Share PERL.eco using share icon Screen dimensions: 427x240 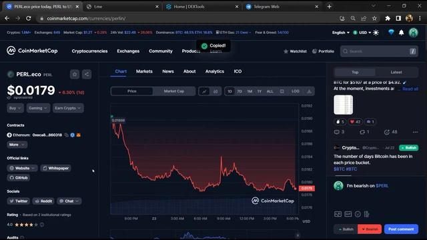pos(87,74)
